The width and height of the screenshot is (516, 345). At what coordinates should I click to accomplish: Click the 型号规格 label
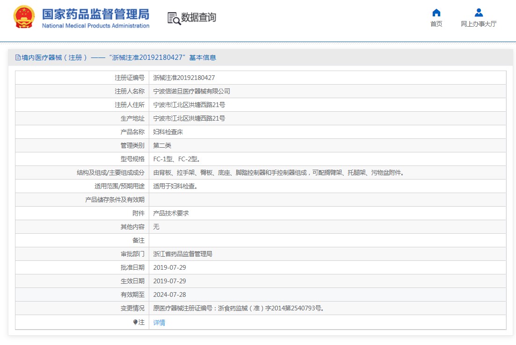click(132, 159)
